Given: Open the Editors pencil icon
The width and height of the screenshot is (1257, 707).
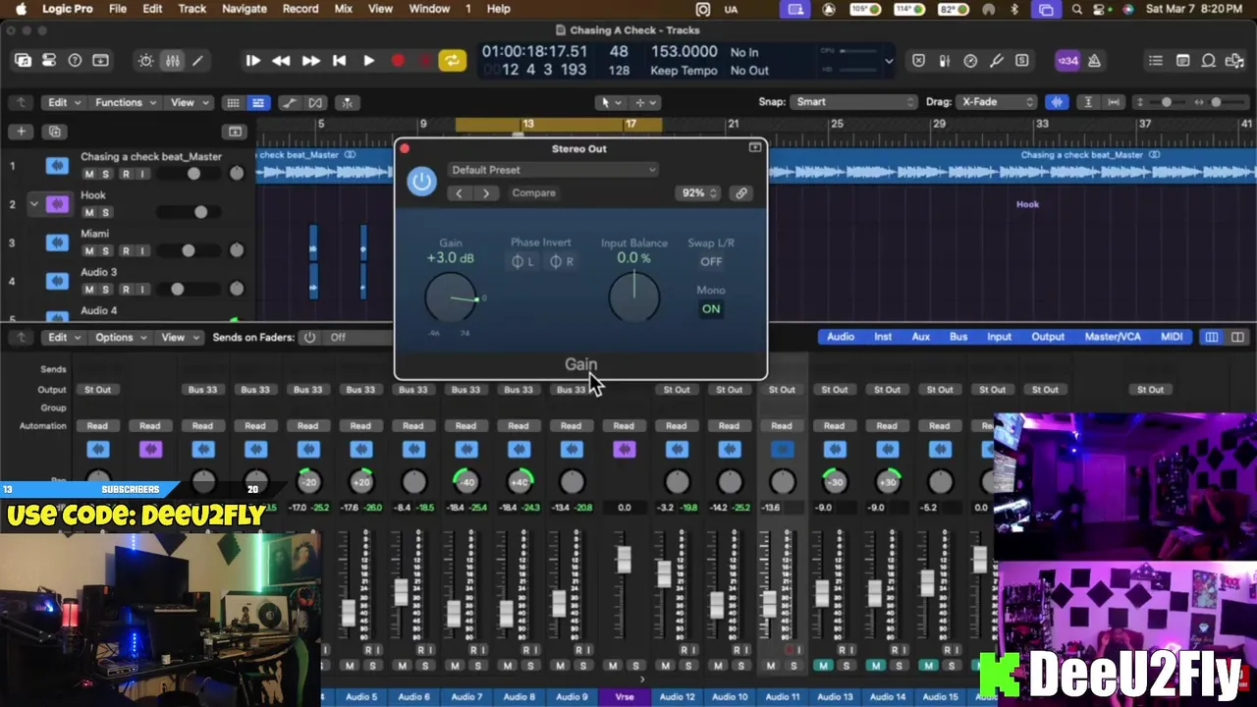Looking at the screenshot, I should pos(197,61).
